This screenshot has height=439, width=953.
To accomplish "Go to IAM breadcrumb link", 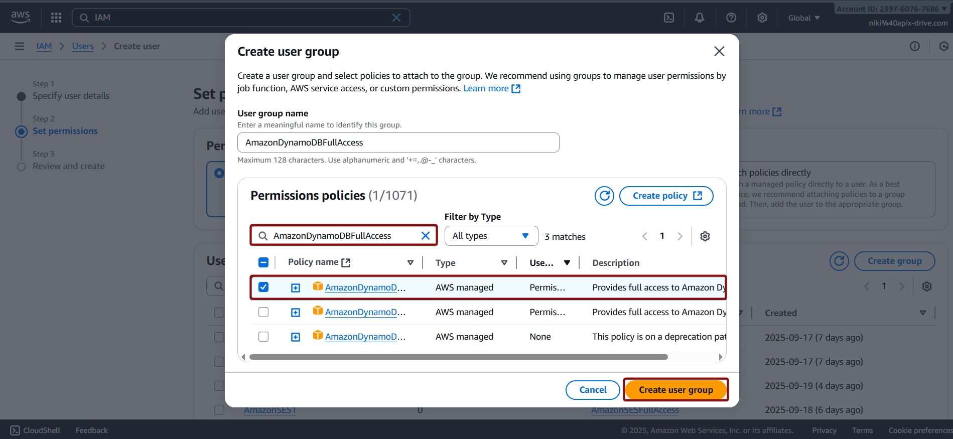I will 44,46.
